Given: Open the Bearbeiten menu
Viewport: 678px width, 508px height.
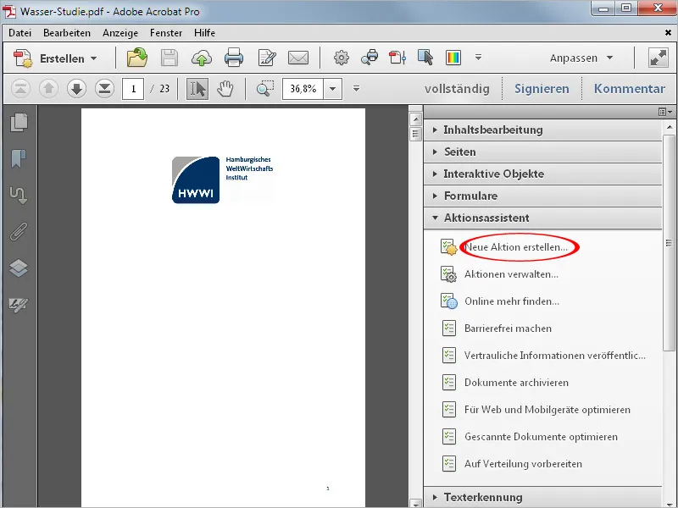Looking at the screenshot, I should (68, 32).
